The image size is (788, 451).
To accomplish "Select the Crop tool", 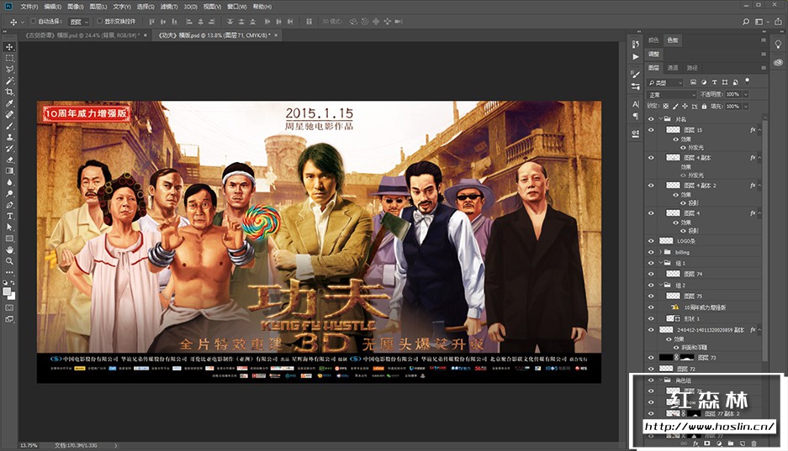I will click(9, 92).
